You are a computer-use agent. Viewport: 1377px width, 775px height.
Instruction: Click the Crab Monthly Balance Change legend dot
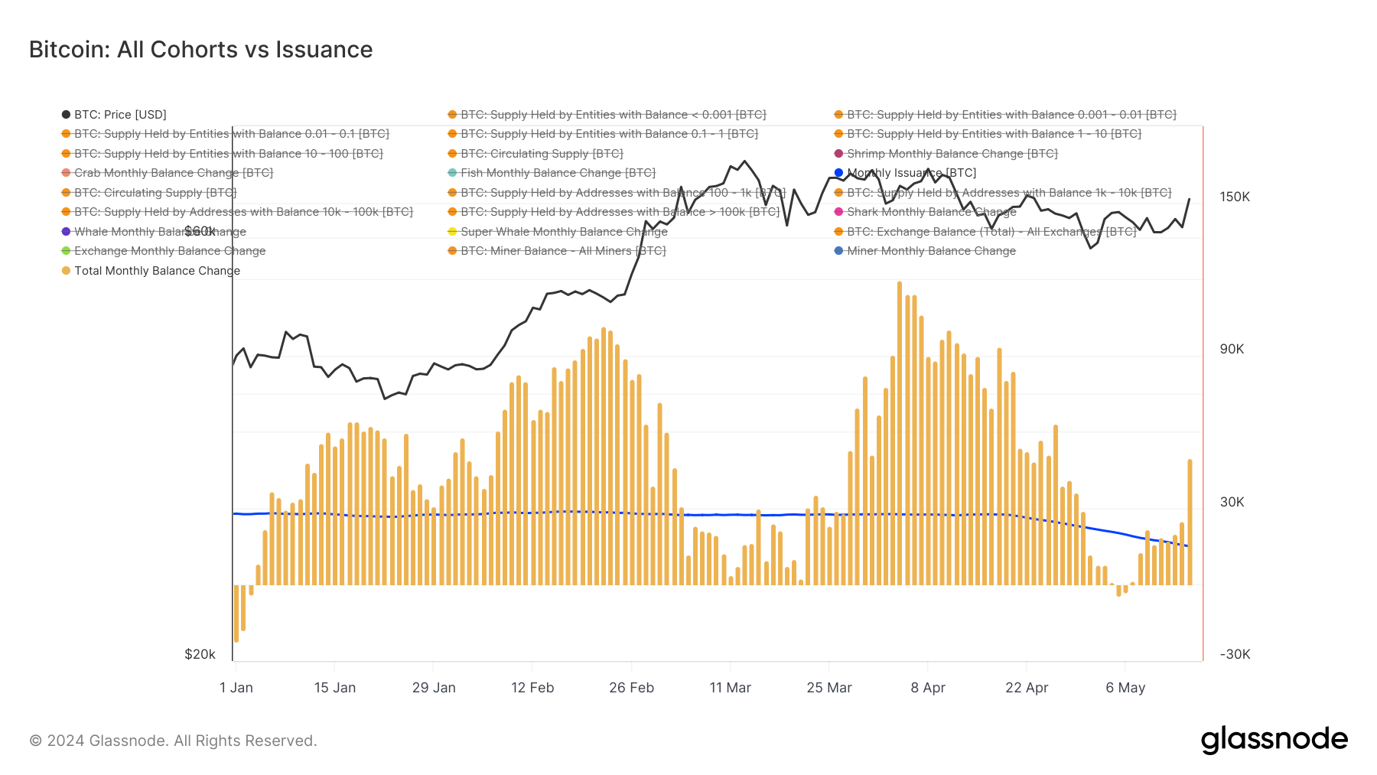(x=66, y=173)
